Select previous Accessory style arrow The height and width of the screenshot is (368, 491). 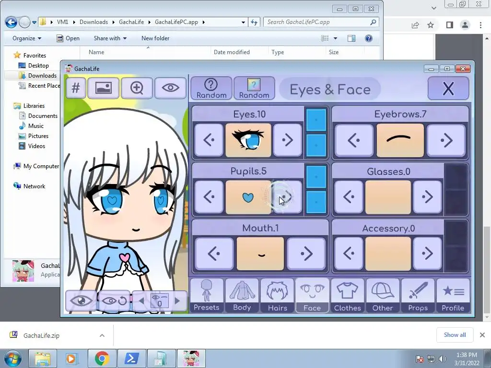pyautogui.click(x=349, y=253)
